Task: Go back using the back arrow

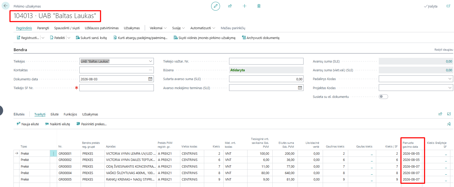Action: tap(5, 6)
